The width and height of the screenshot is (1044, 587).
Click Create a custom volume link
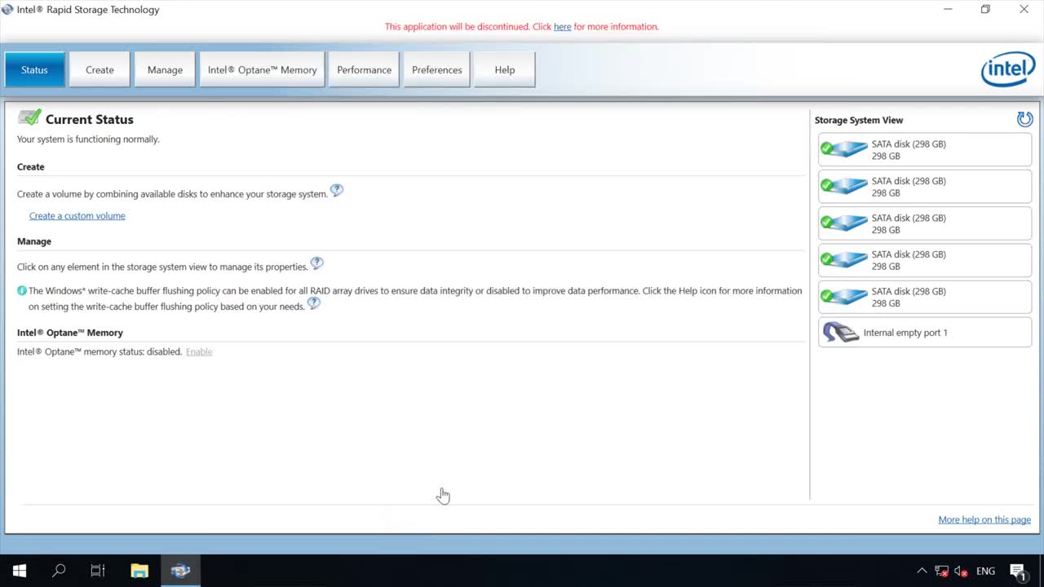pyautogui.click(x=77, y=216)
